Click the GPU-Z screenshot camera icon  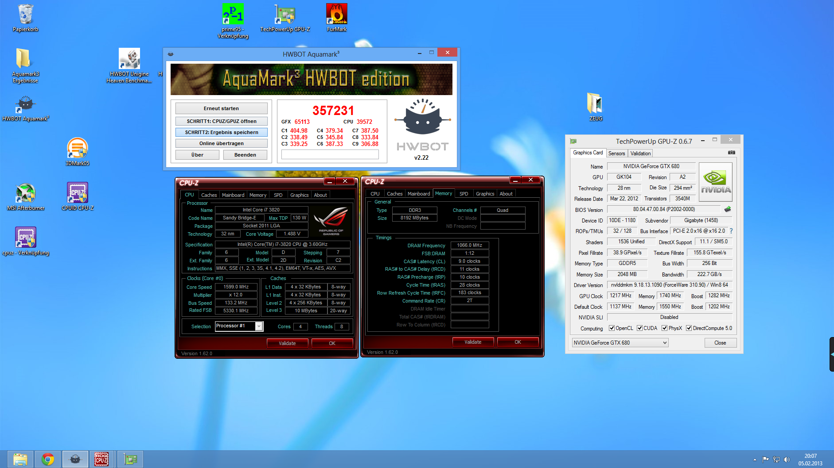[x=731, y=153]
